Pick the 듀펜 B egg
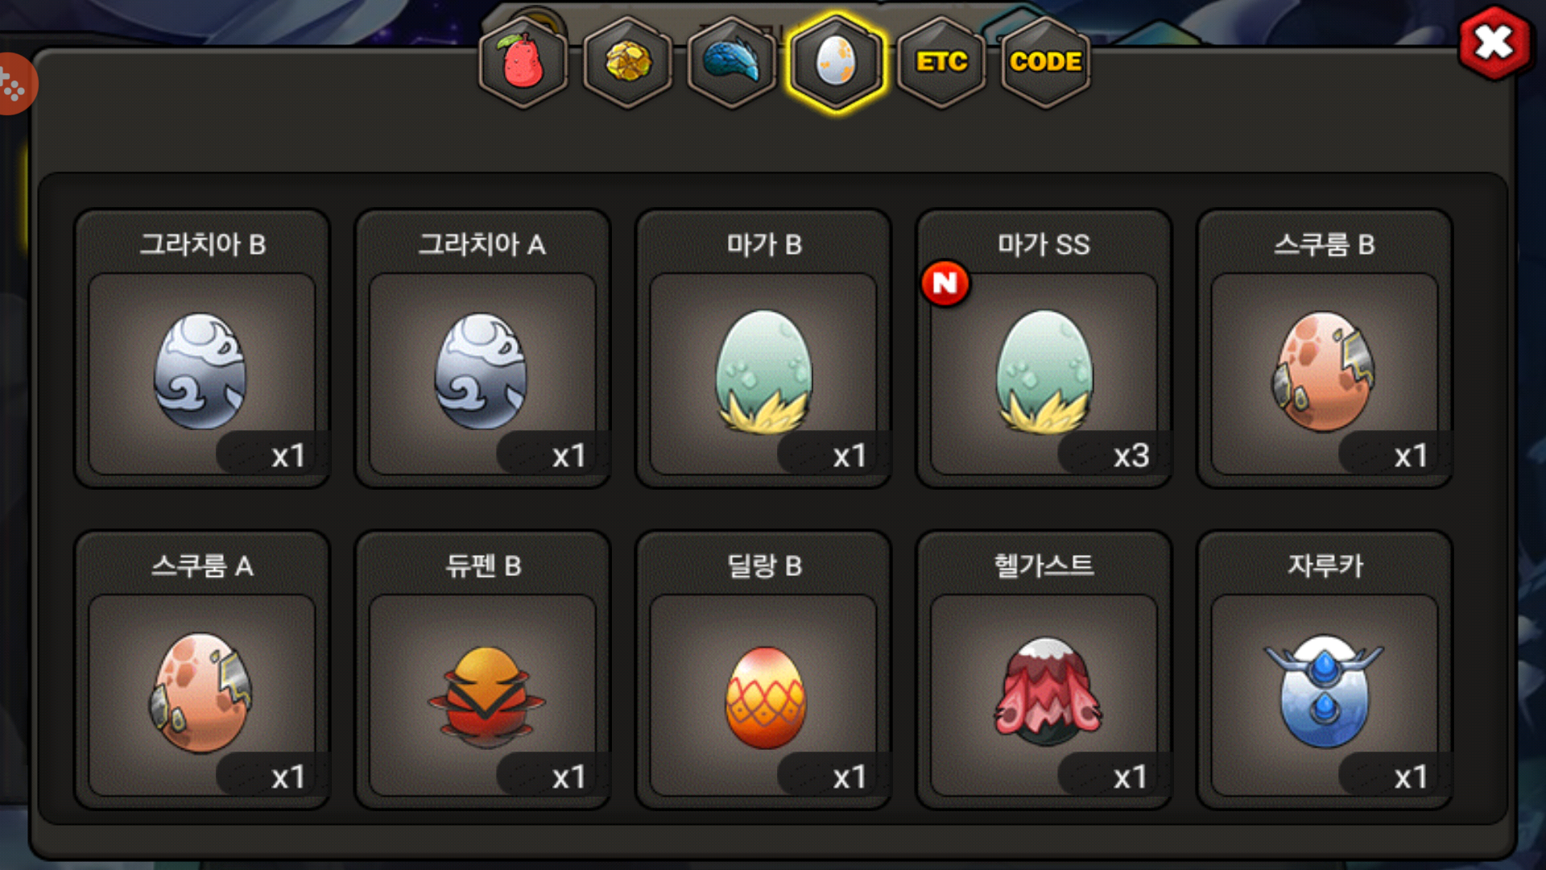Screen dimensions: 1546x870 (x=482, y=670)
